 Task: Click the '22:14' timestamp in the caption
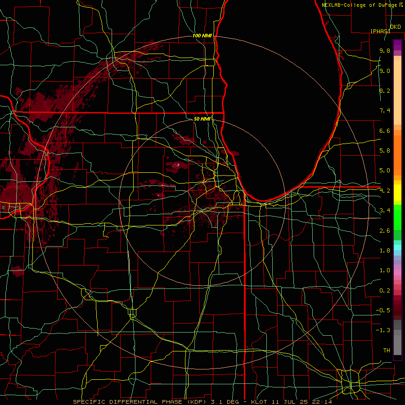click(x=322, y=402)
